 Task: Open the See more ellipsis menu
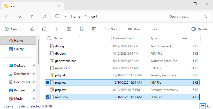coord(155,29)
